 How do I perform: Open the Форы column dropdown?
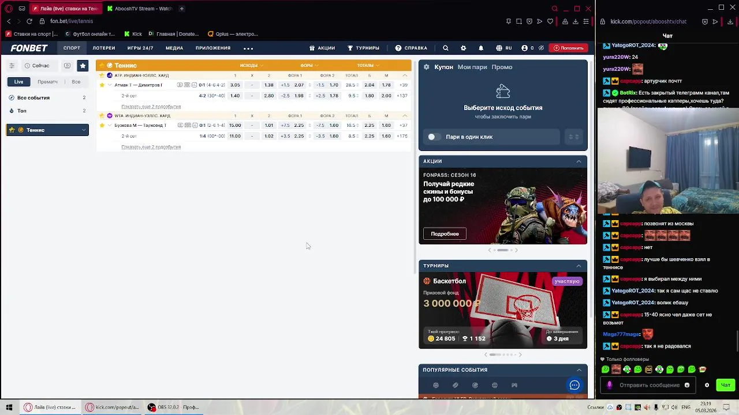[x=309, y=66]
